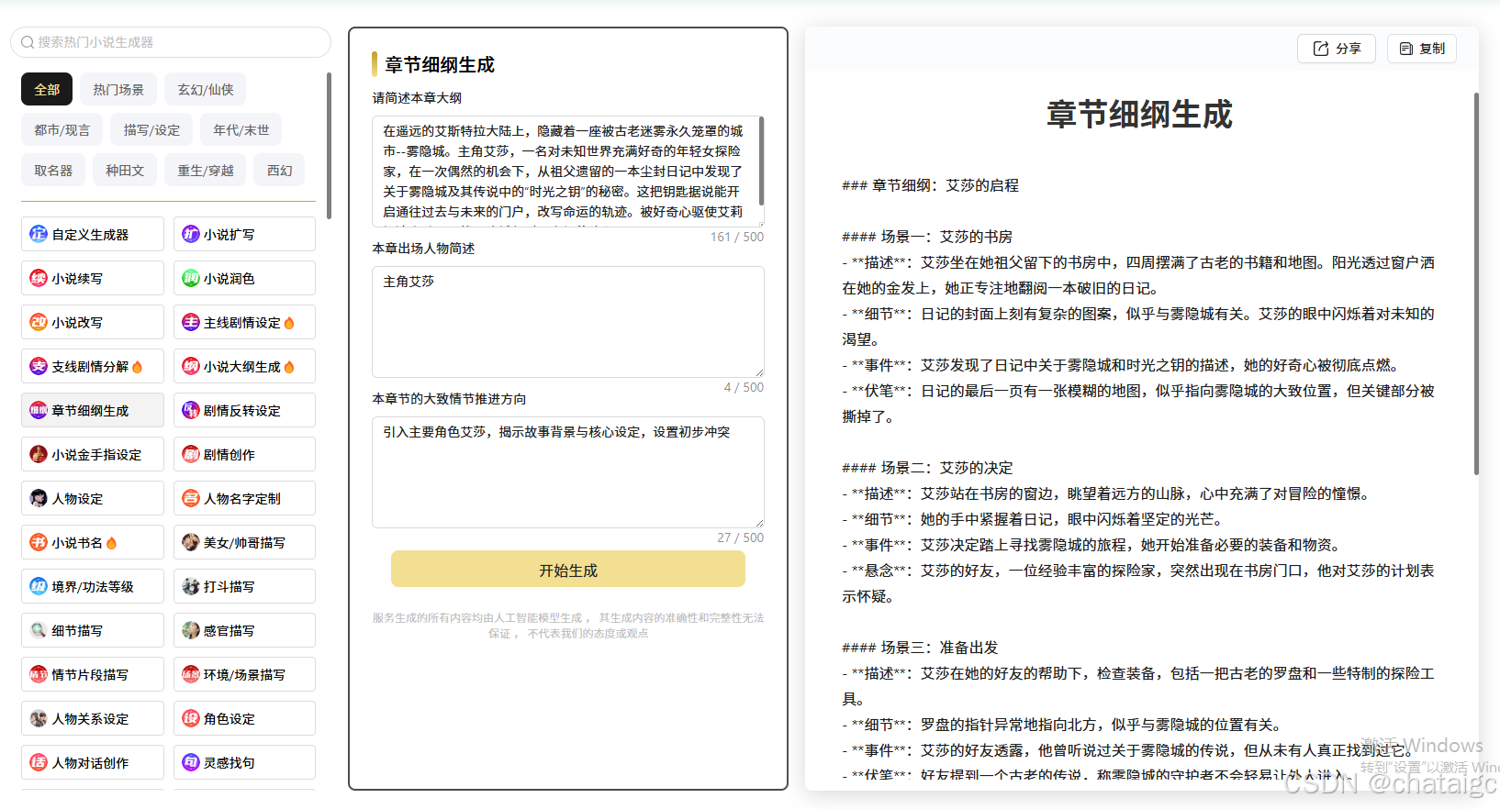1500x809 pixels.
Task: Select the 都市/现言 category tab
Action: [62, 129]
